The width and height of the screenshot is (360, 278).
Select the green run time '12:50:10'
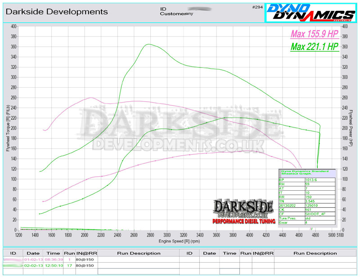54,265
